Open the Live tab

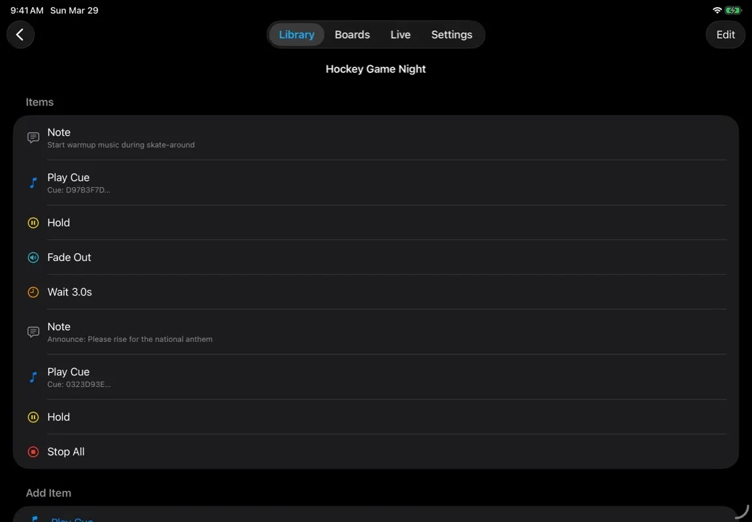401,34
